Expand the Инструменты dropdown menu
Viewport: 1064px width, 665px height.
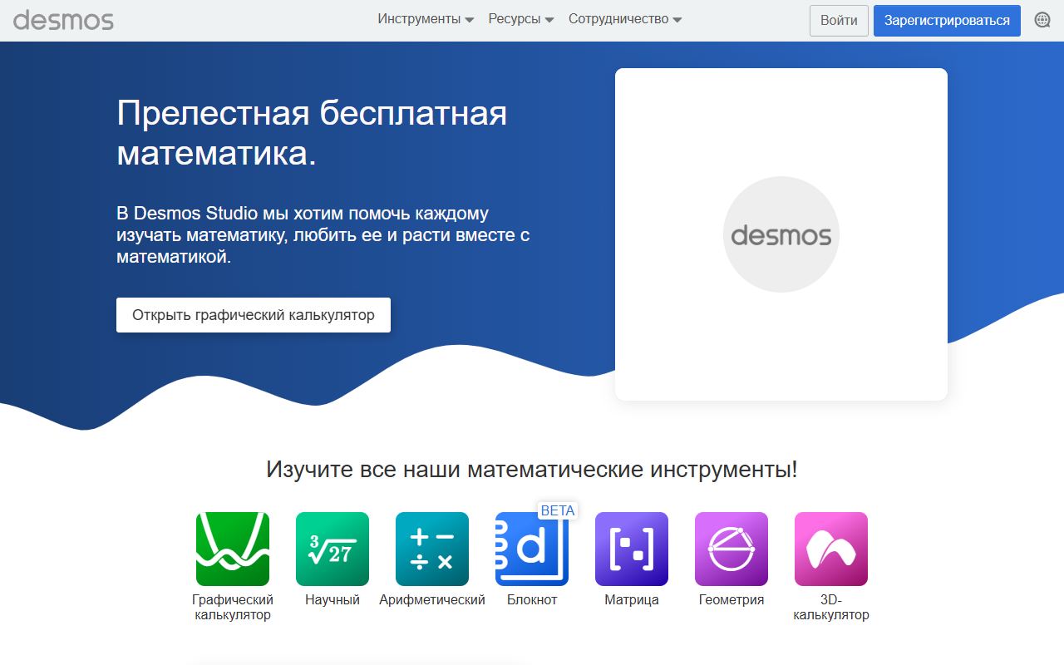click(426, 19)
